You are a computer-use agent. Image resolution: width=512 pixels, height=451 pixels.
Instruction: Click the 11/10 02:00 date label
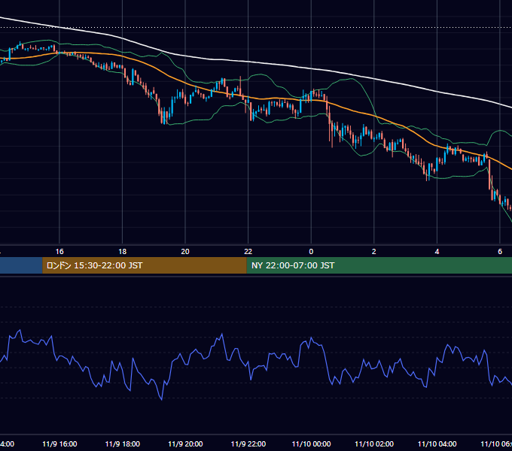[x=374, y=443]
